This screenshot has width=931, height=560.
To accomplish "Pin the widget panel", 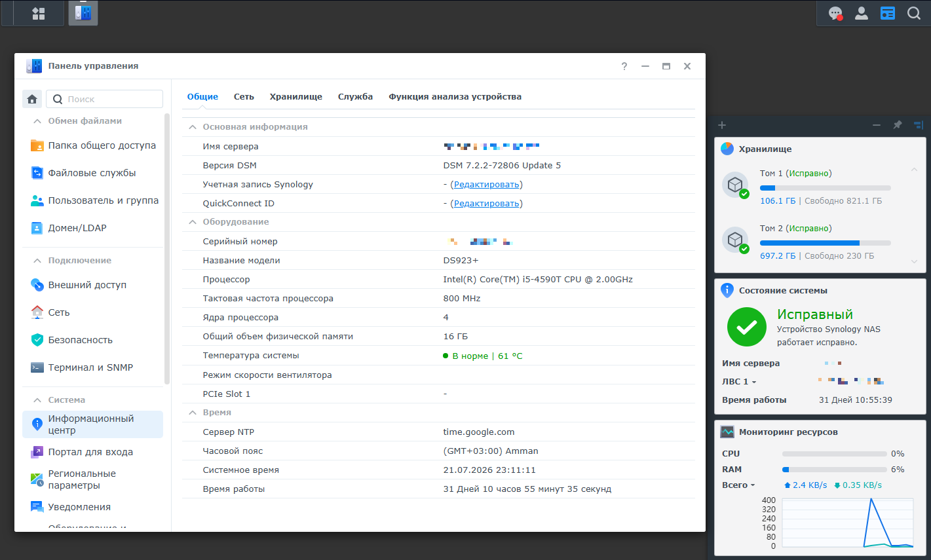I will click(x=898, y=125).
